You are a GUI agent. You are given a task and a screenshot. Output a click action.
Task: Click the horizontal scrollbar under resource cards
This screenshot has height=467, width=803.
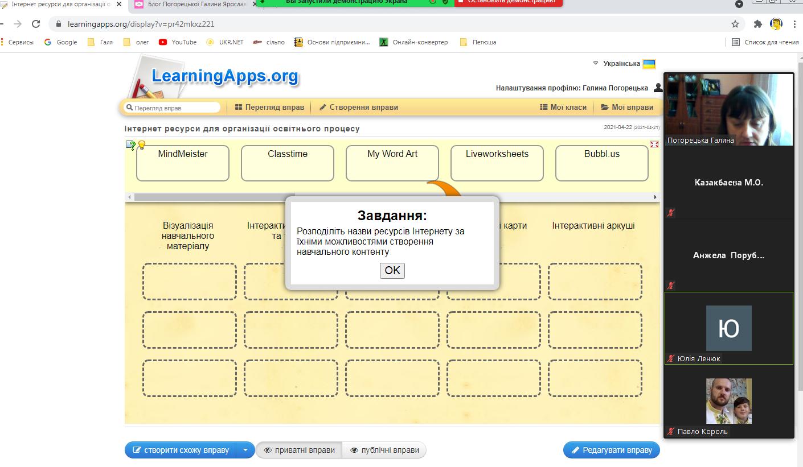click(392, 197)
